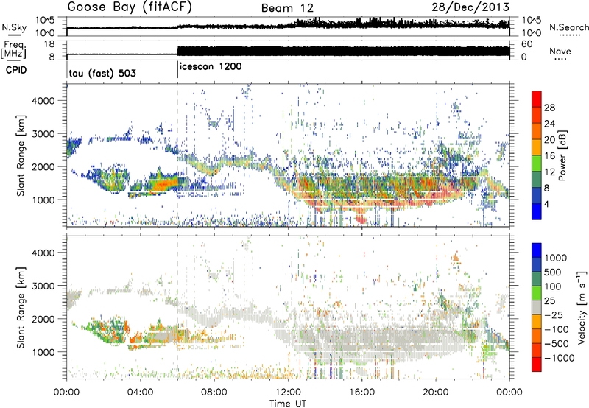Screen dimensions: 589x408
Task: Click the blue bottom of the power colorbar
Action: pyautogui.click(x=537, y=211)
